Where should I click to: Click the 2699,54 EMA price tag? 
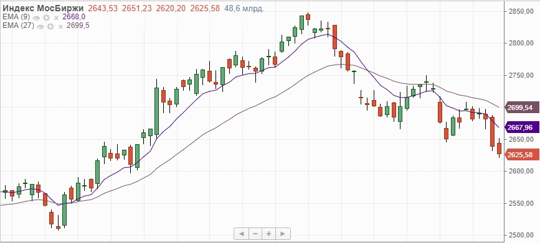[x=522, y=108]
